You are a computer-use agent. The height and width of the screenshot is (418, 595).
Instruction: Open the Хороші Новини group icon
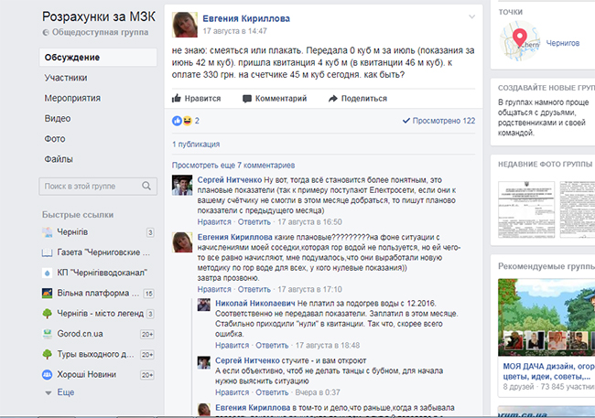pyautogui.click(x=47, y=375)
